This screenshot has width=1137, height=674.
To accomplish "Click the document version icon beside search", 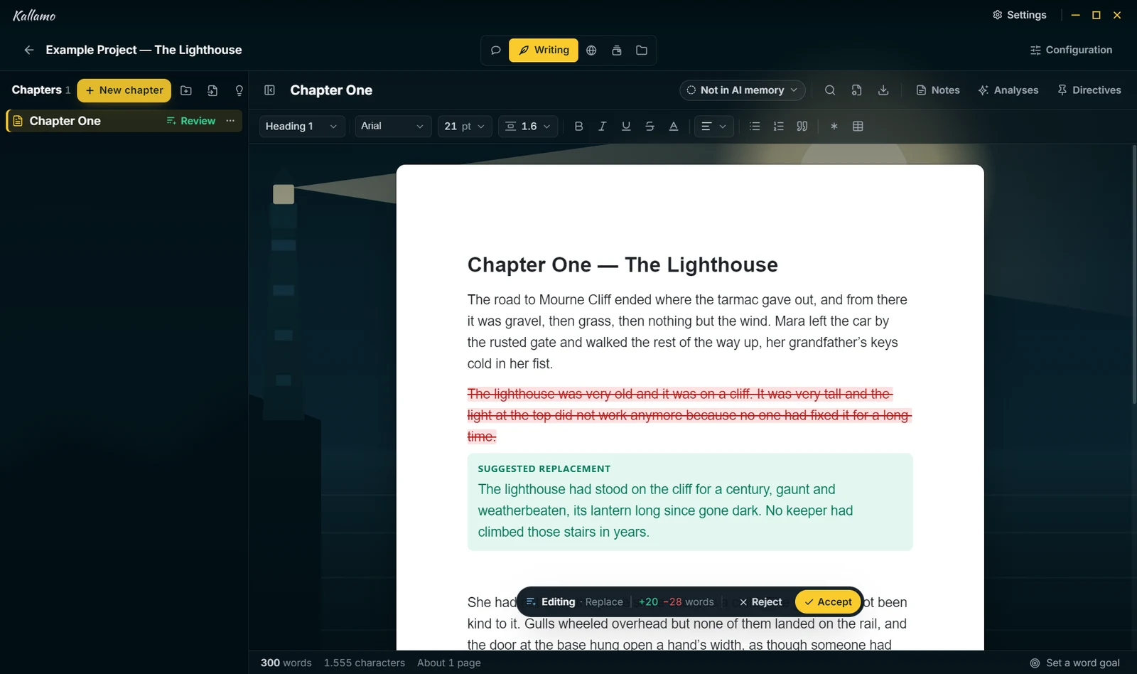I will (x=856, y=90).
